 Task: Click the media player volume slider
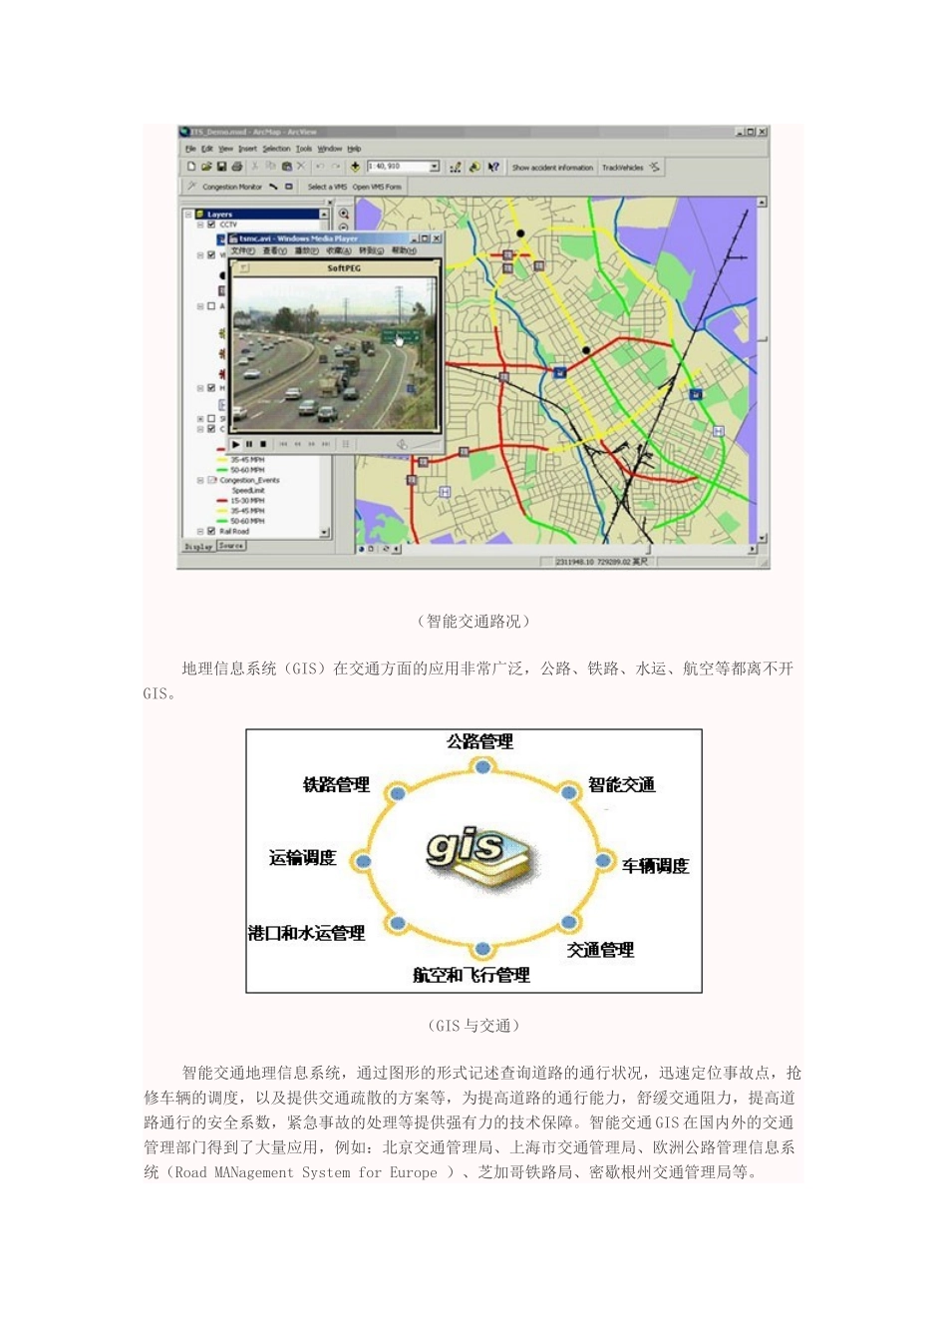(426, 445)
